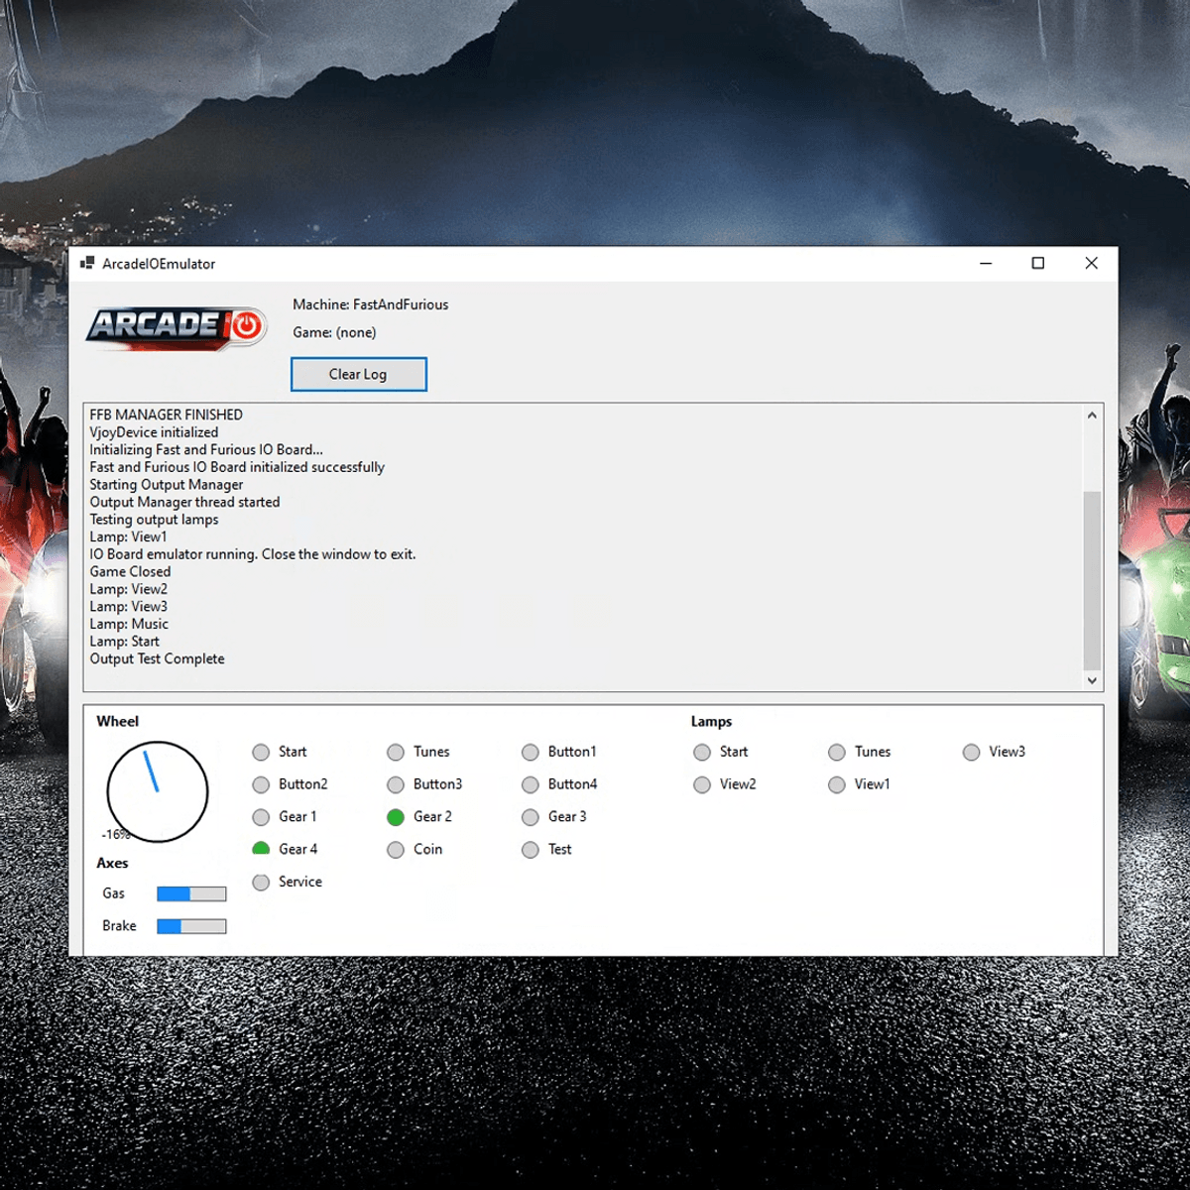Screen dimensions: 1190x1190
Task: Click the log scrollbar thumb
Action: click(x=1092, y=580)
